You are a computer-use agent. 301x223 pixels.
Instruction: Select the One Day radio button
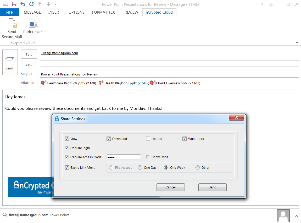click(140, 167)
